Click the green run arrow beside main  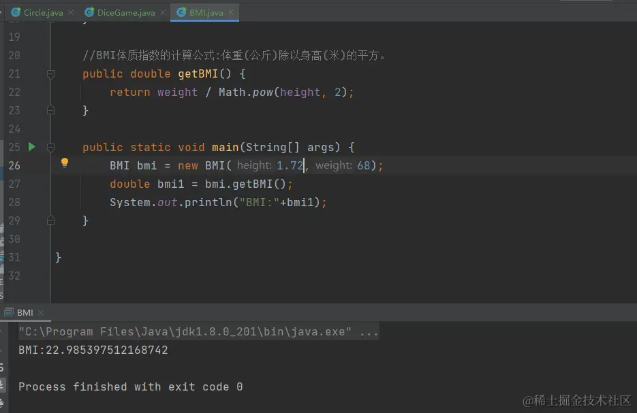(32, 147)
